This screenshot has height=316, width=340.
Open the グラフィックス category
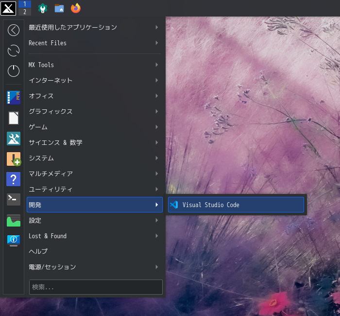point(95,111)
